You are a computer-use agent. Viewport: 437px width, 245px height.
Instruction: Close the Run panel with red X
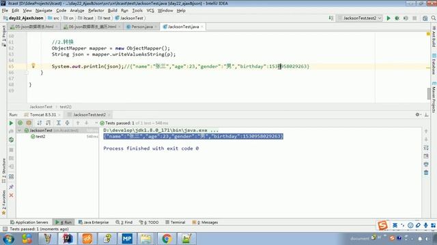(x=11, y=195)
